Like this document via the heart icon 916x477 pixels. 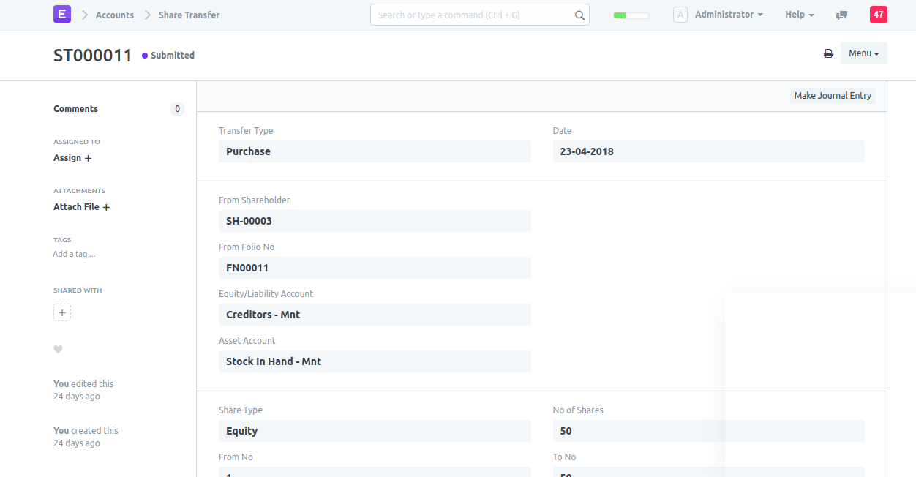58,349
